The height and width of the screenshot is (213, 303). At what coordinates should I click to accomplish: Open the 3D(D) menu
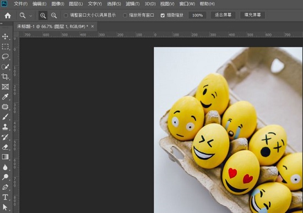[x=150, y=4]
